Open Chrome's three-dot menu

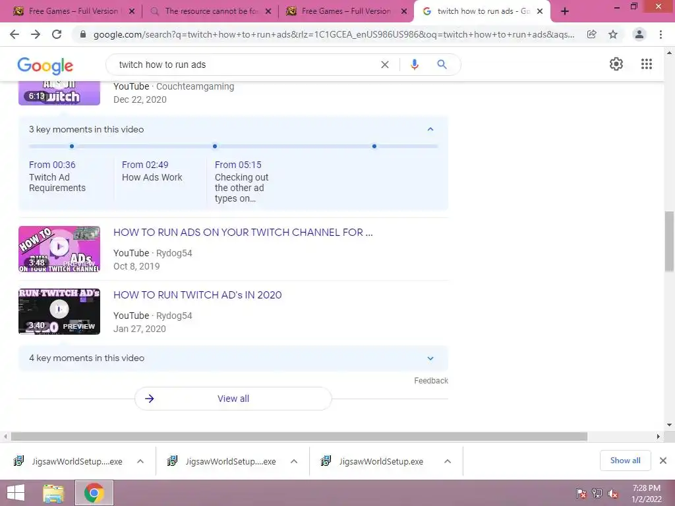[660, 34]
